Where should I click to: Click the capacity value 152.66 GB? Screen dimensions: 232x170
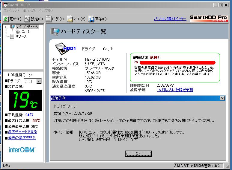click(93, 73)
